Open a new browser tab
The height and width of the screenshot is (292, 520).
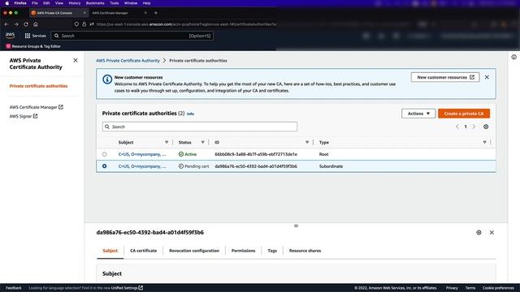coord(156,13)
